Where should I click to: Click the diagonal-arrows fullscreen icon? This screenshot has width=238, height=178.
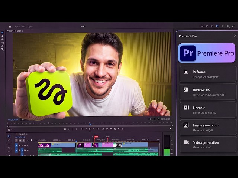tap(233, 26)
